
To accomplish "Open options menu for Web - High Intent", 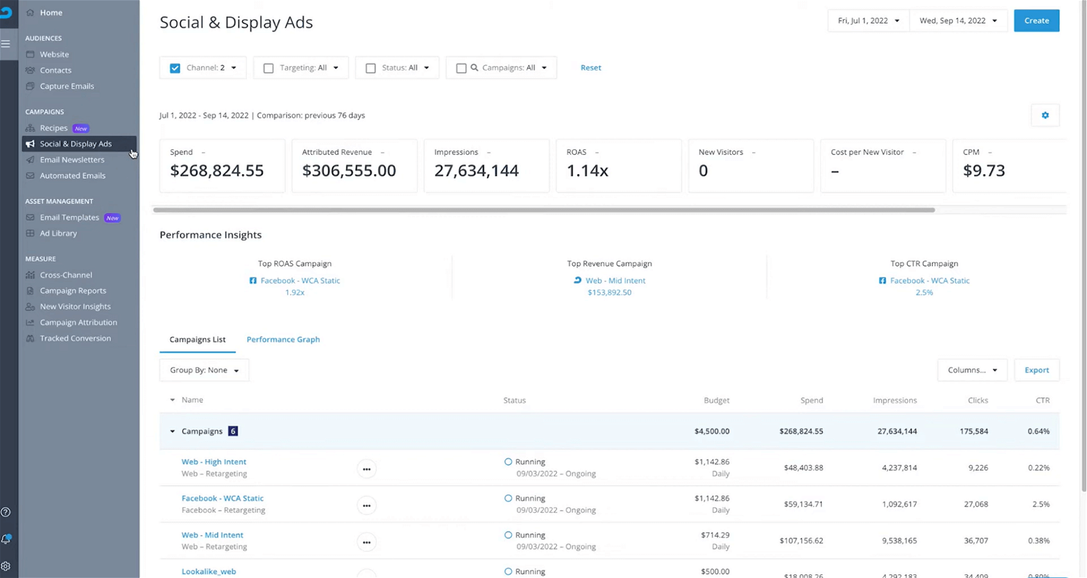I will click(x=366, y=469).
